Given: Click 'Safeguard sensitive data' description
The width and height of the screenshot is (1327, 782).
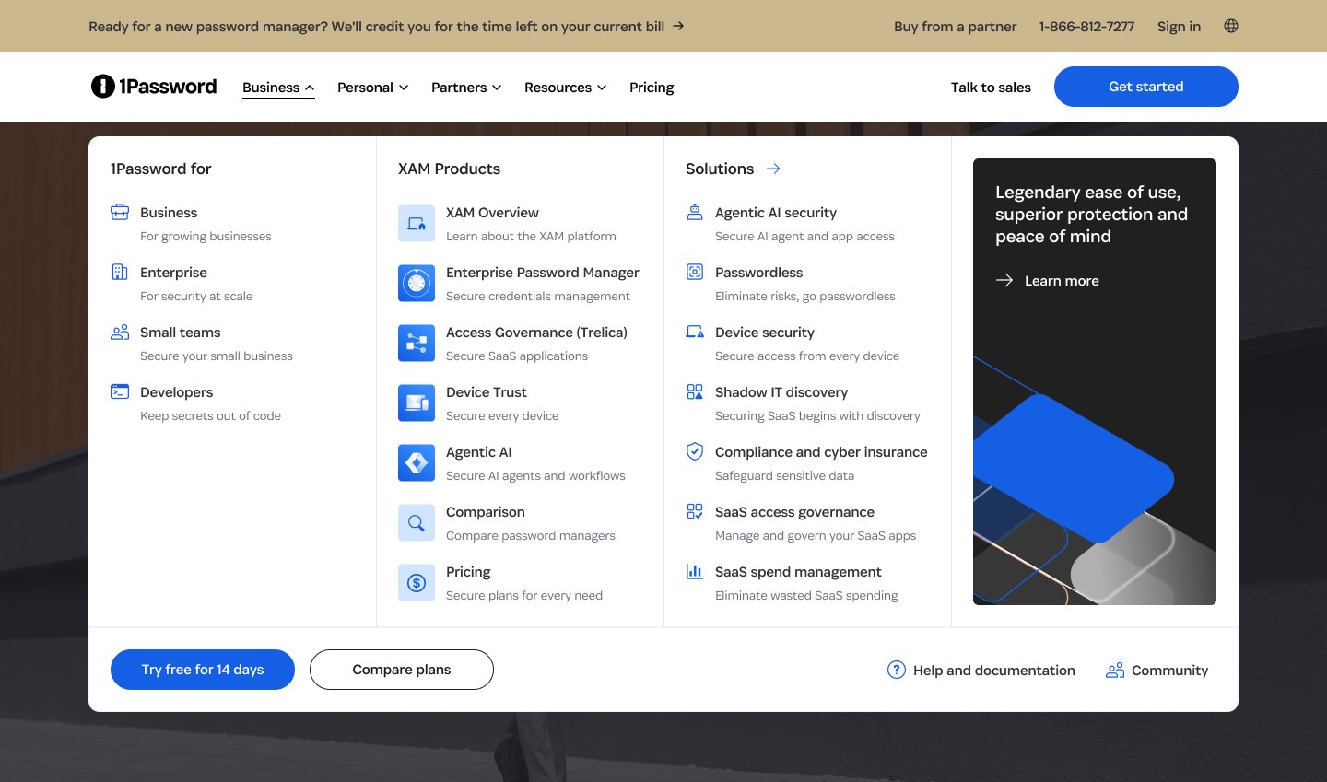Looking at the screenshot, I should [784, 475].
